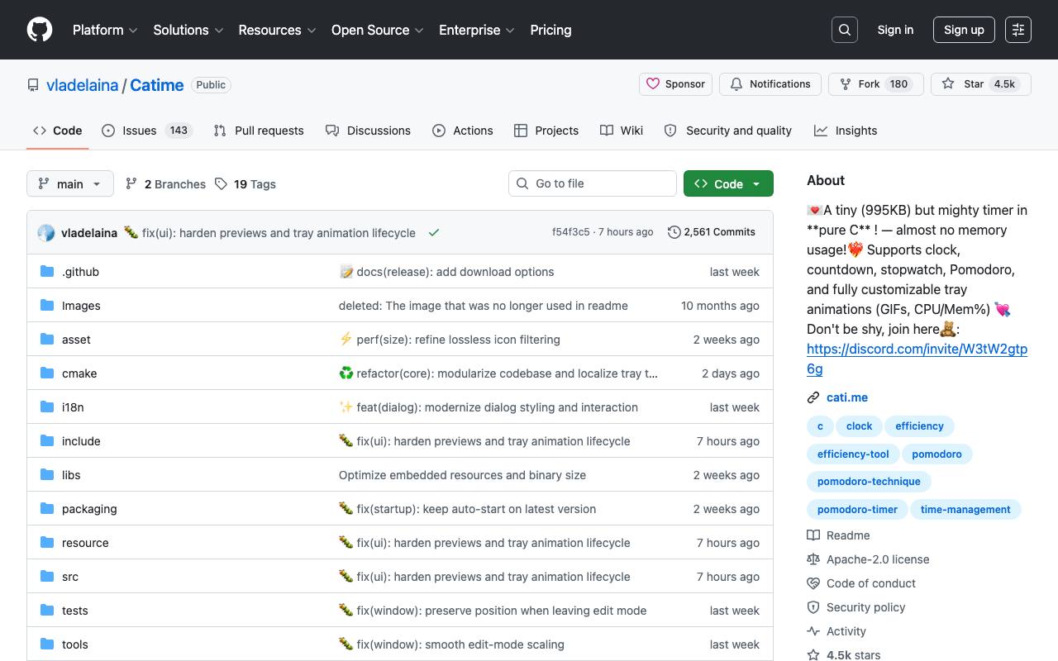View the 2 Branches list
The image size is (1058, 661).
[x=165, y=184]
